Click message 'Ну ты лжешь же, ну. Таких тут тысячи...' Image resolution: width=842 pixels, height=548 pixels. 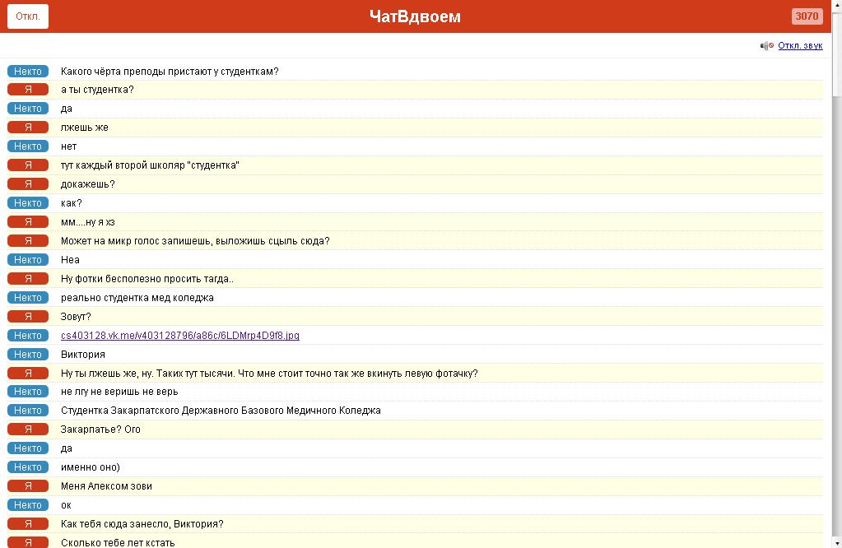coord(269,373)
